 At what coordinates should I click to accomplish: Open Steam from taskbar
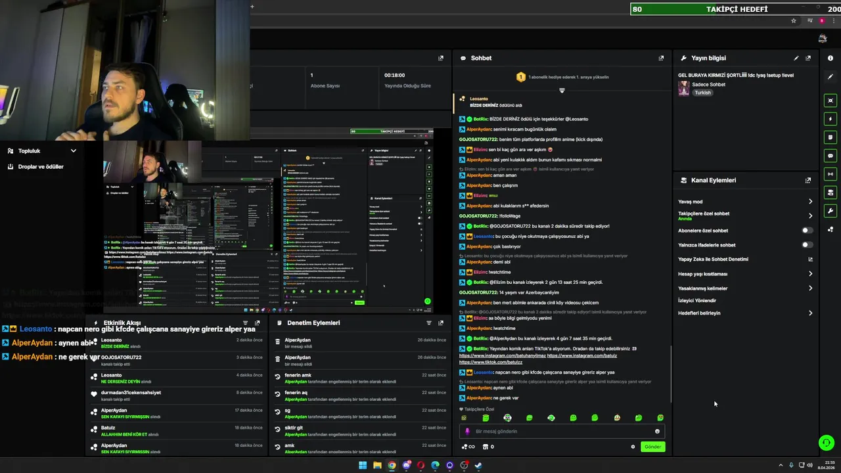click(x=478, y=466)
